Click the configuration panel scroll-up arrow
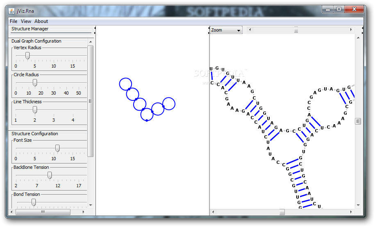This screenshot has width=375, height=227. [91, 42]
